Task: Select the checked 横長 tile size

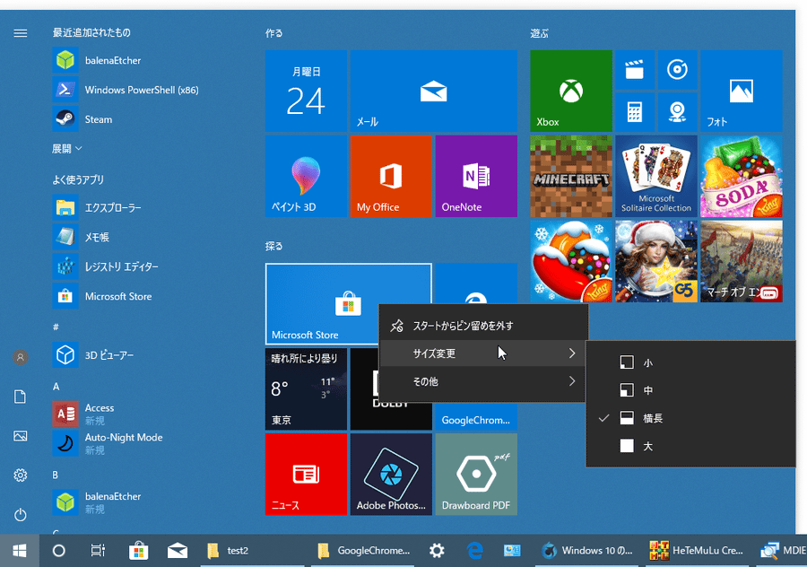Action: pos(690,418)
